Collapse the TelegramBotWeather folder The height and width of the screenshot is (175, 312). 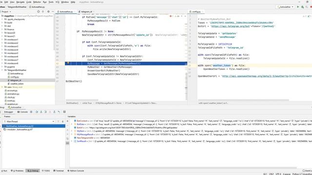point(2,70)
